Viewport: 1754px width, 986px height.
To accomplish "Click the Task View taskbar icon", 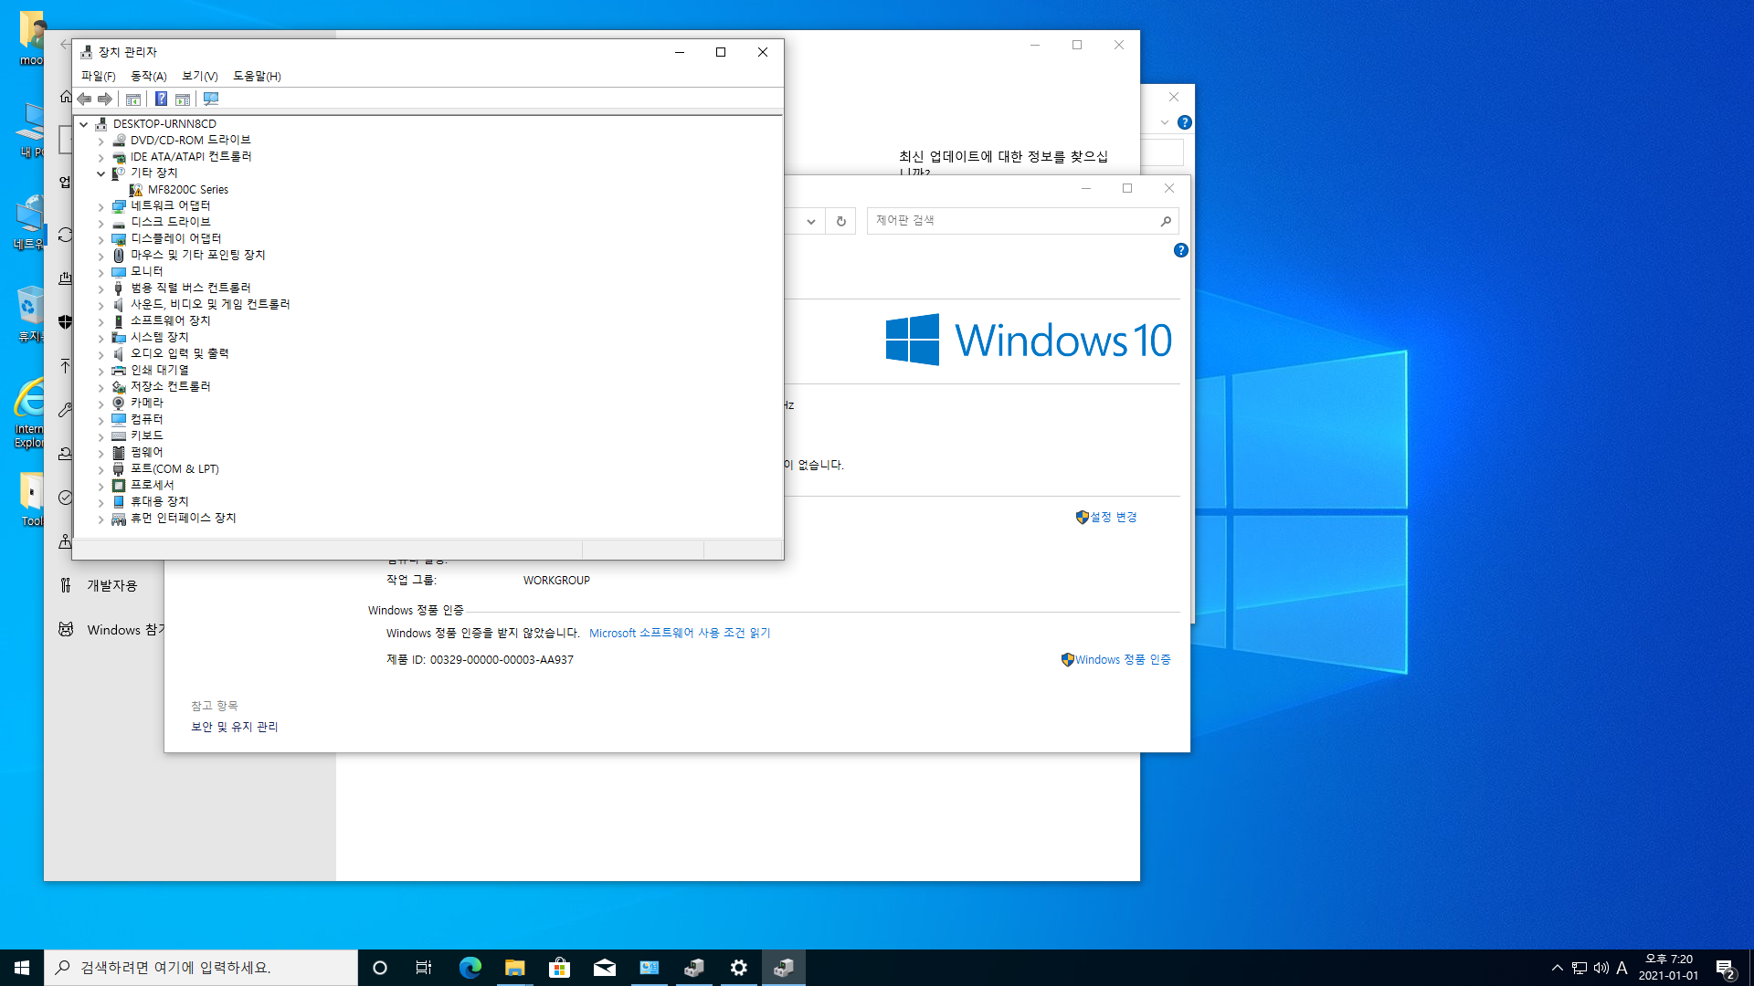I will pyautogui.click(x=424, y=968).
